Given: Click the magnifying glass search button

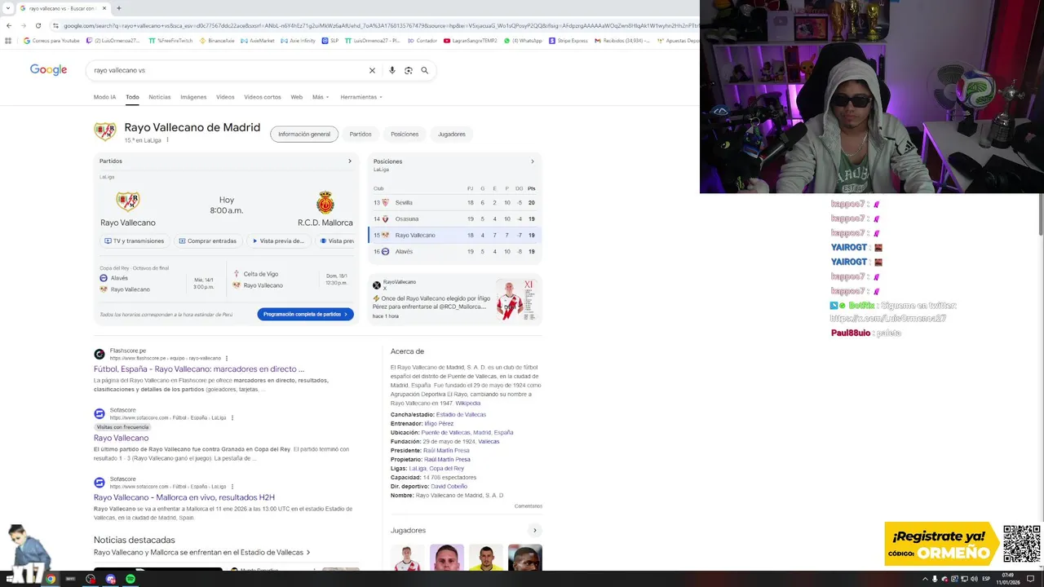Looking at the screenshot, I should pyautogui.click(x=425, y=70).
